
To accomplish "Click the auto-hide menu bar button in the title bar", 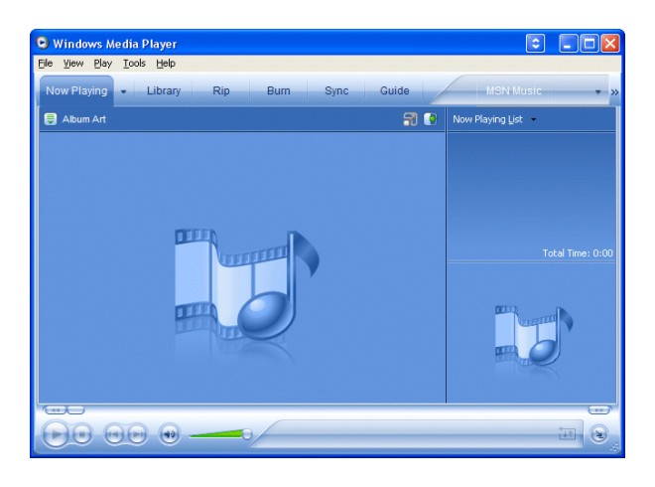I will [536, 43].
